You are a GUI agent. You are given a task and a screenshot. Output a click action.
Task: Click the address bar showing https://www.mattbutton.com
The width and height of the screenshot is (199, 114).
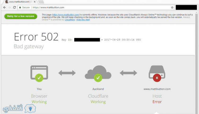click(96, 7)
